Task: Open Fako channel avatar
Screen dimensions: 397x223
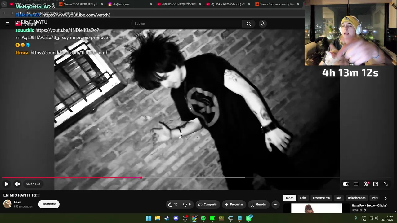Action: 7,204
